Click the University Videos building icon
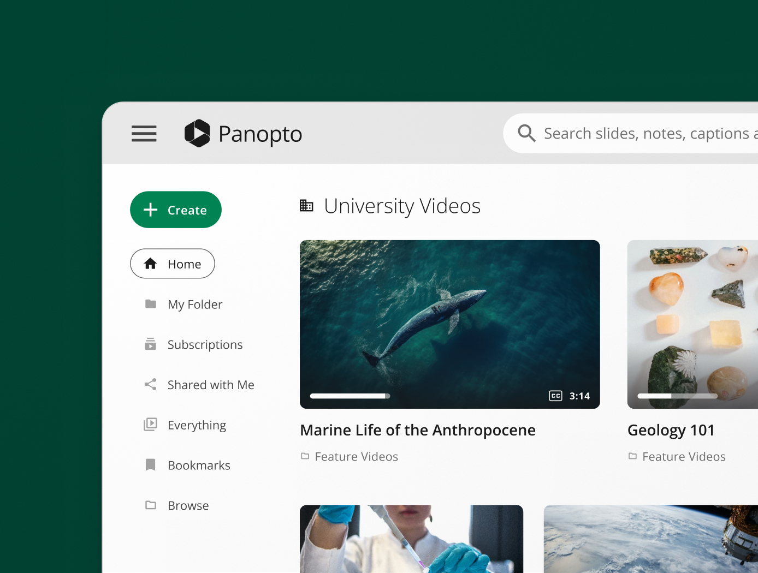The height and width of the screenshot is (573, 758). (306, 206)
